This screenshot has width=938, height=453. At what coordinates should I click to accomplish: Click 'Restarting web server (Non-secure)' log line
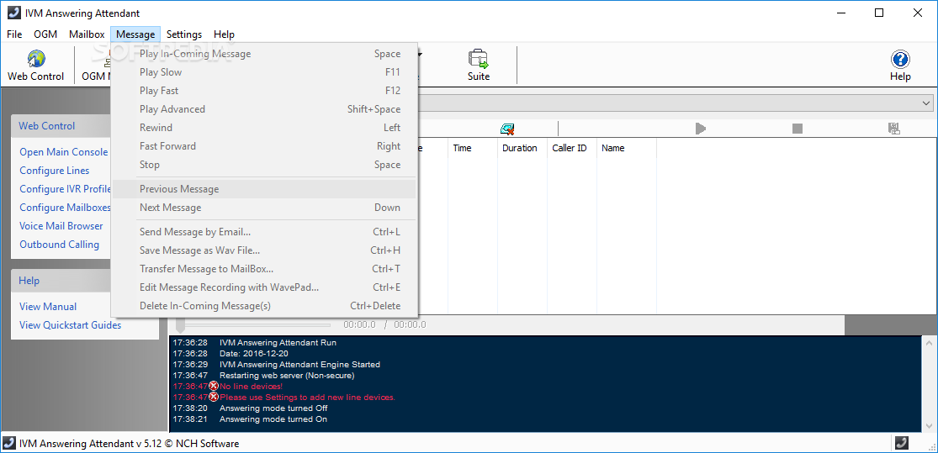coord(287,376)
